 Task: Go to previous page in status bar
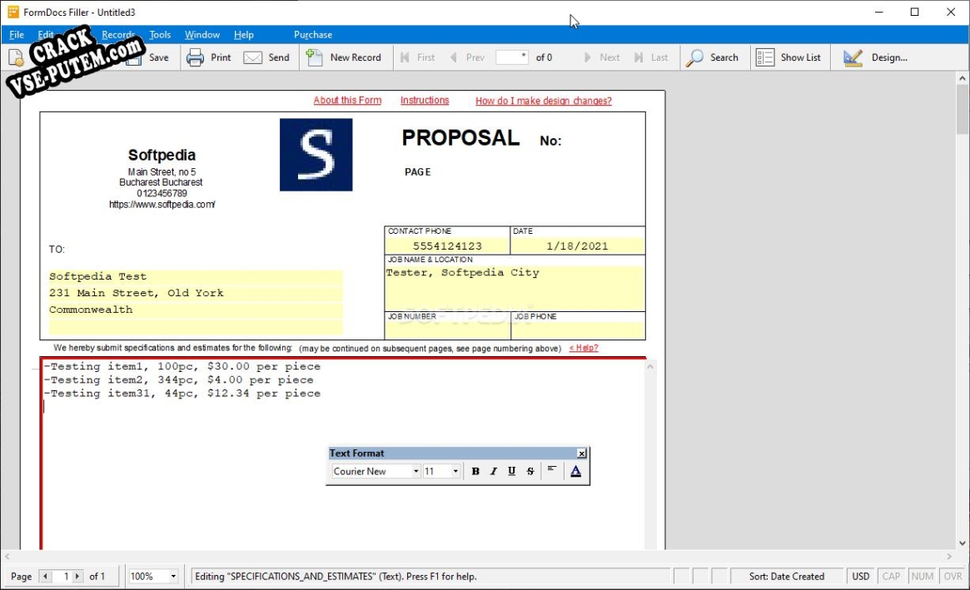(45, 577)
